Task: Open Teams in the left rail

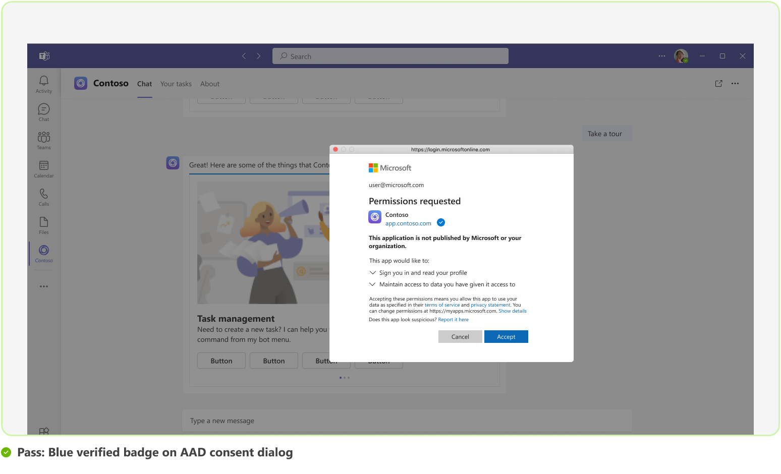Action: point(44,141)
